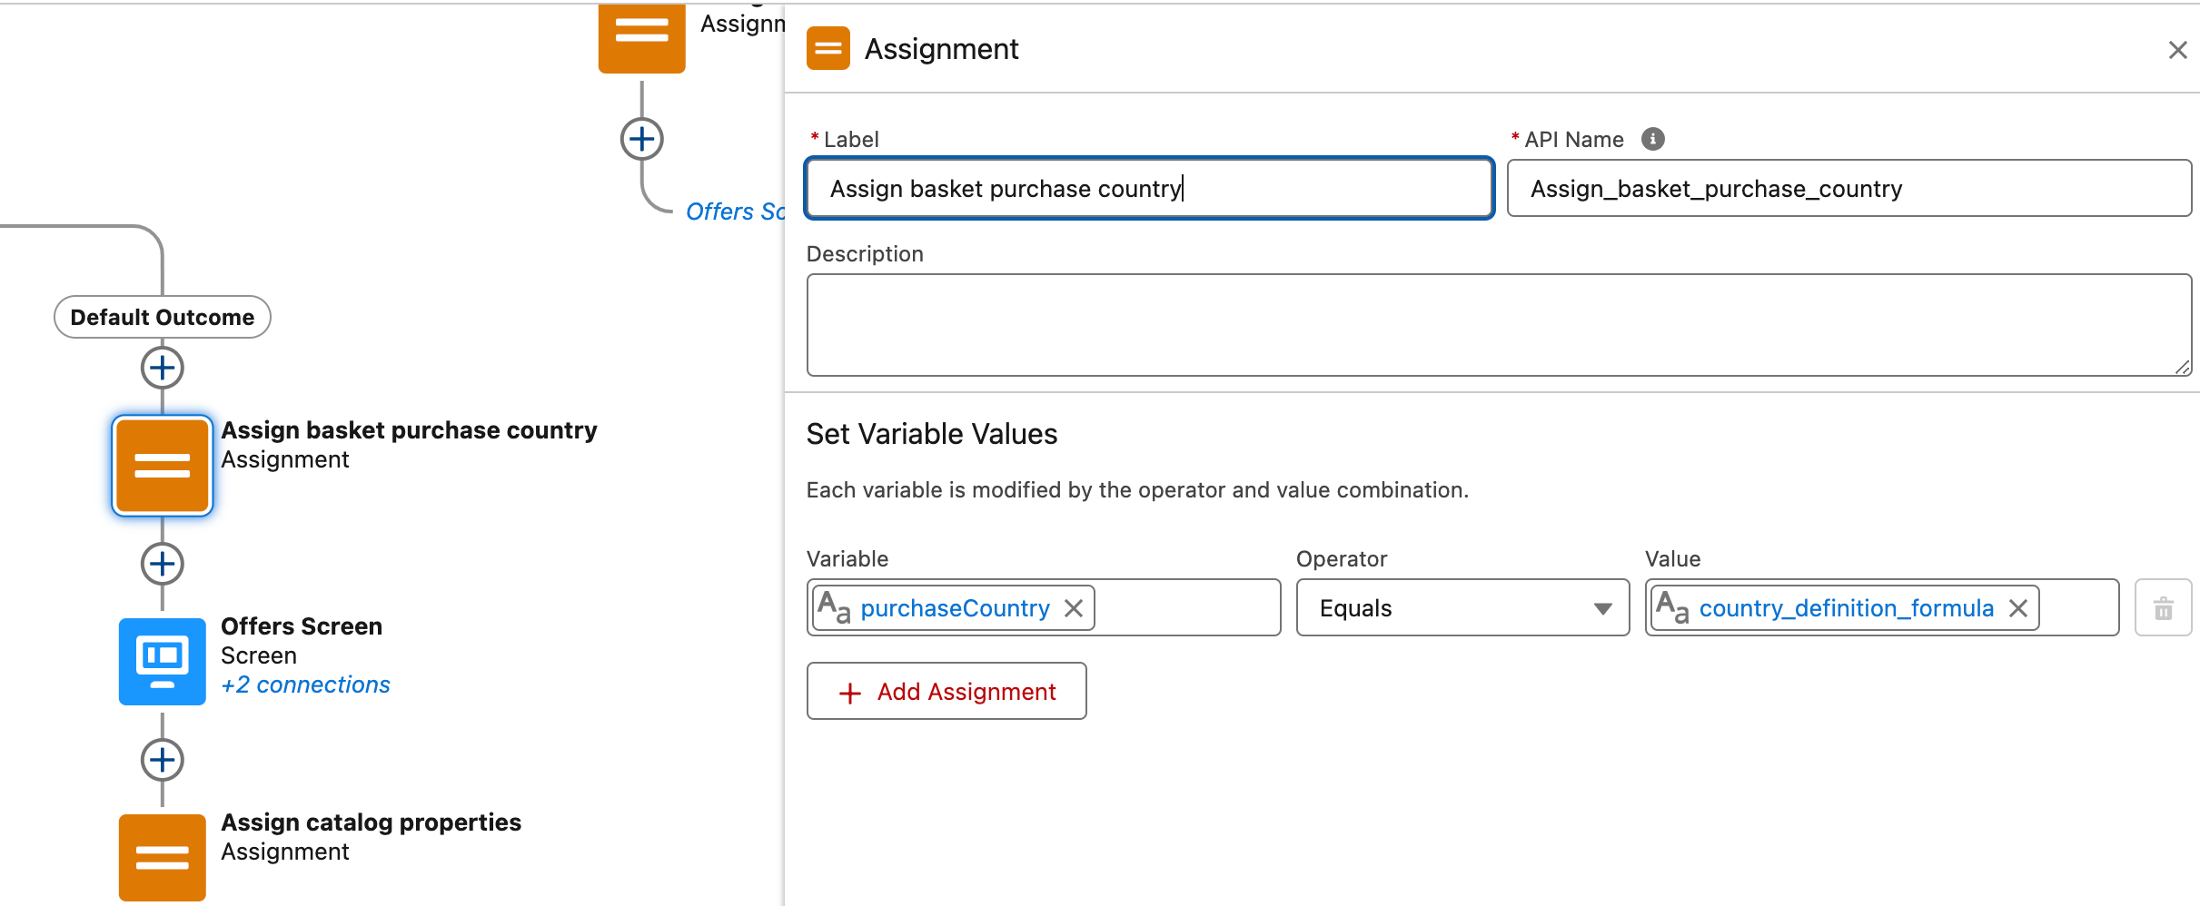Select the Assign catalog properties node icon
2200x906 pixels.
click(x=162, y=856)
